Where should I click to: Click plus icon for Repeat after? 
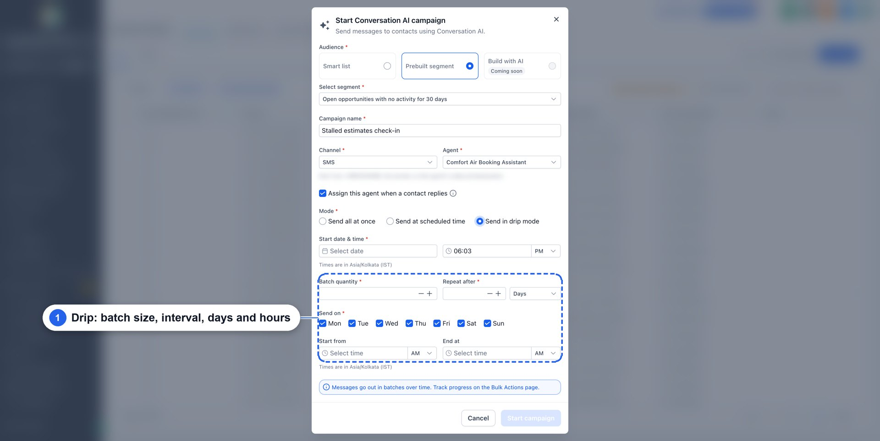point(498,294)
